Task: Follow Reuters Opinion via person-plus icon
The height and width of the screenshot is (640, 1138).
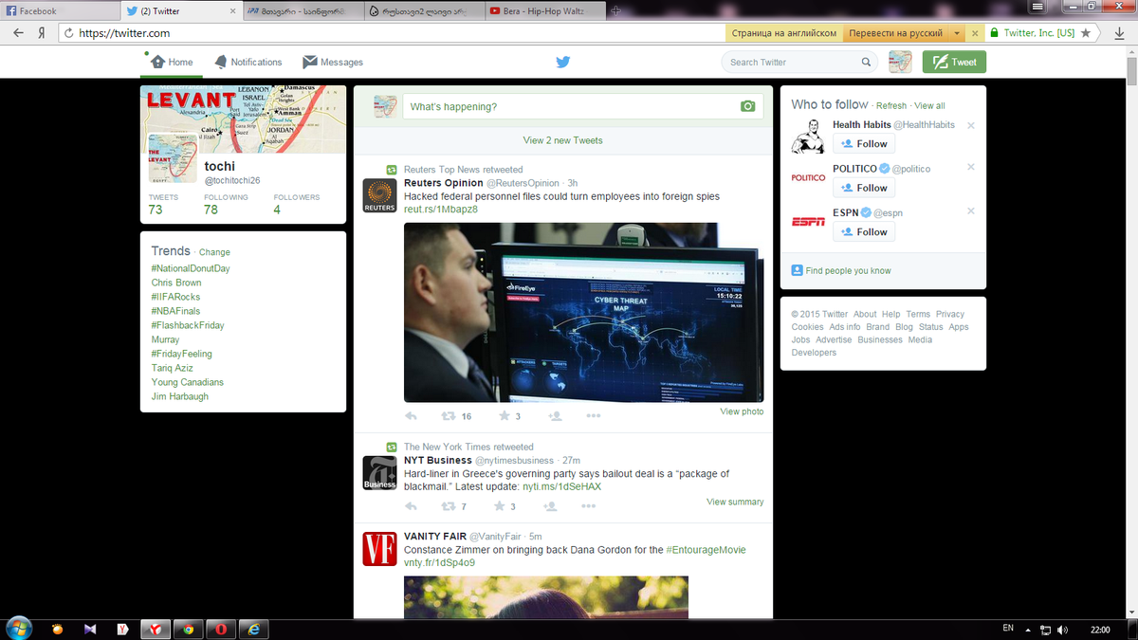Action: 556,416
